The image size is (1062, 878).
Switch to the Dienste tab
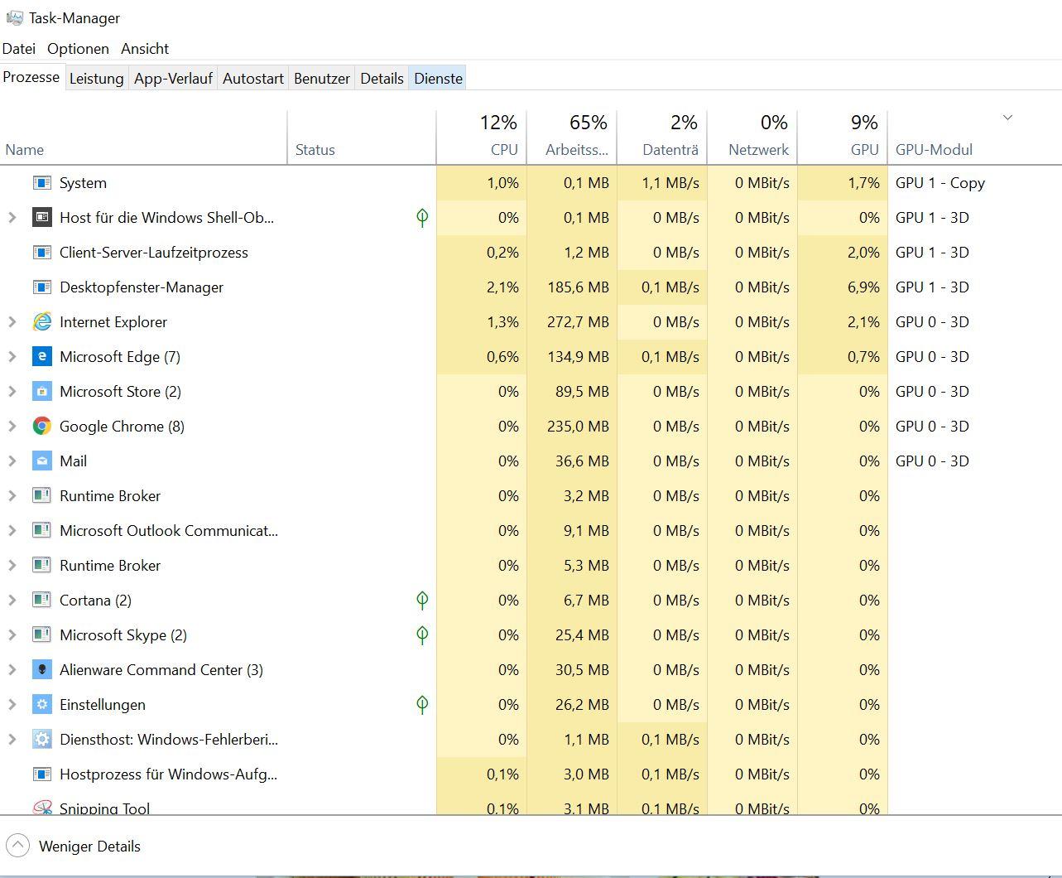tap(438, 79)
